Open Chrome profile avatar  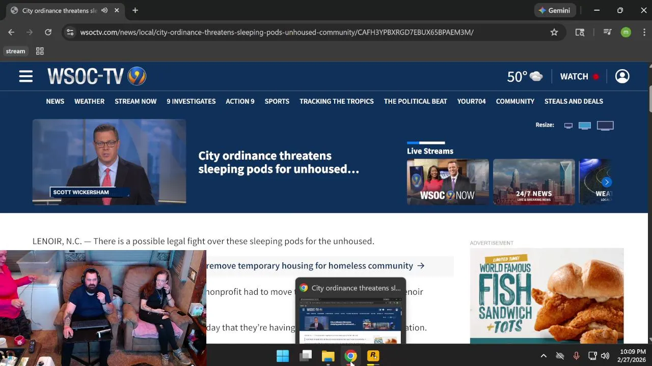[x=626, y=32]
